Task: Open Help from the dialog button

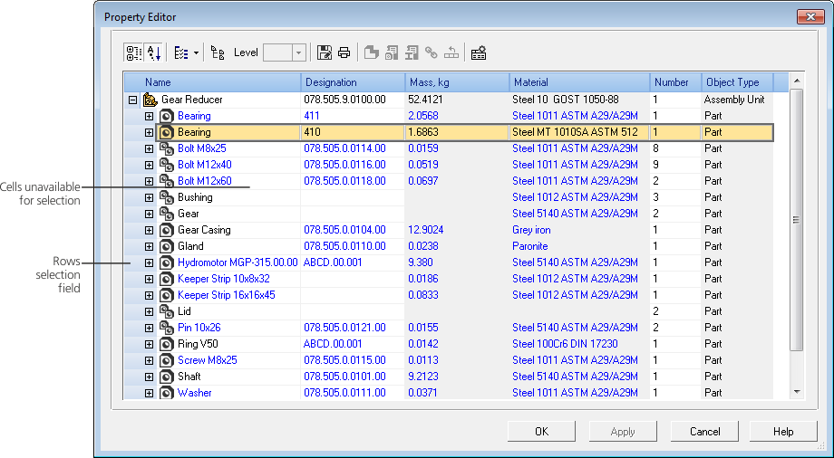Action: coord(782,432)
